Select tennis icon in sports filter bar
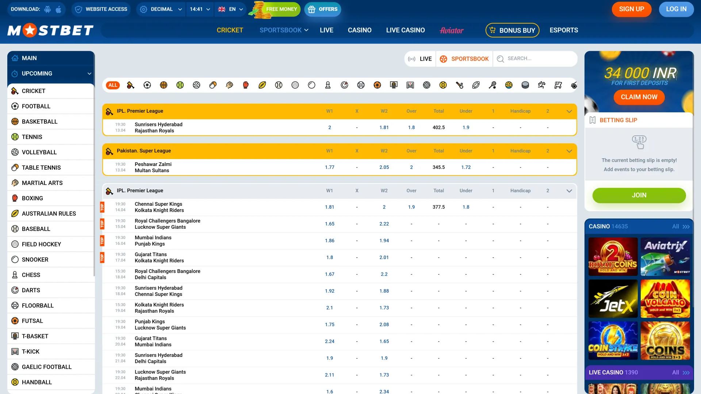The height and width of the screenshot is (394, 701). click(x=180, y=85)
